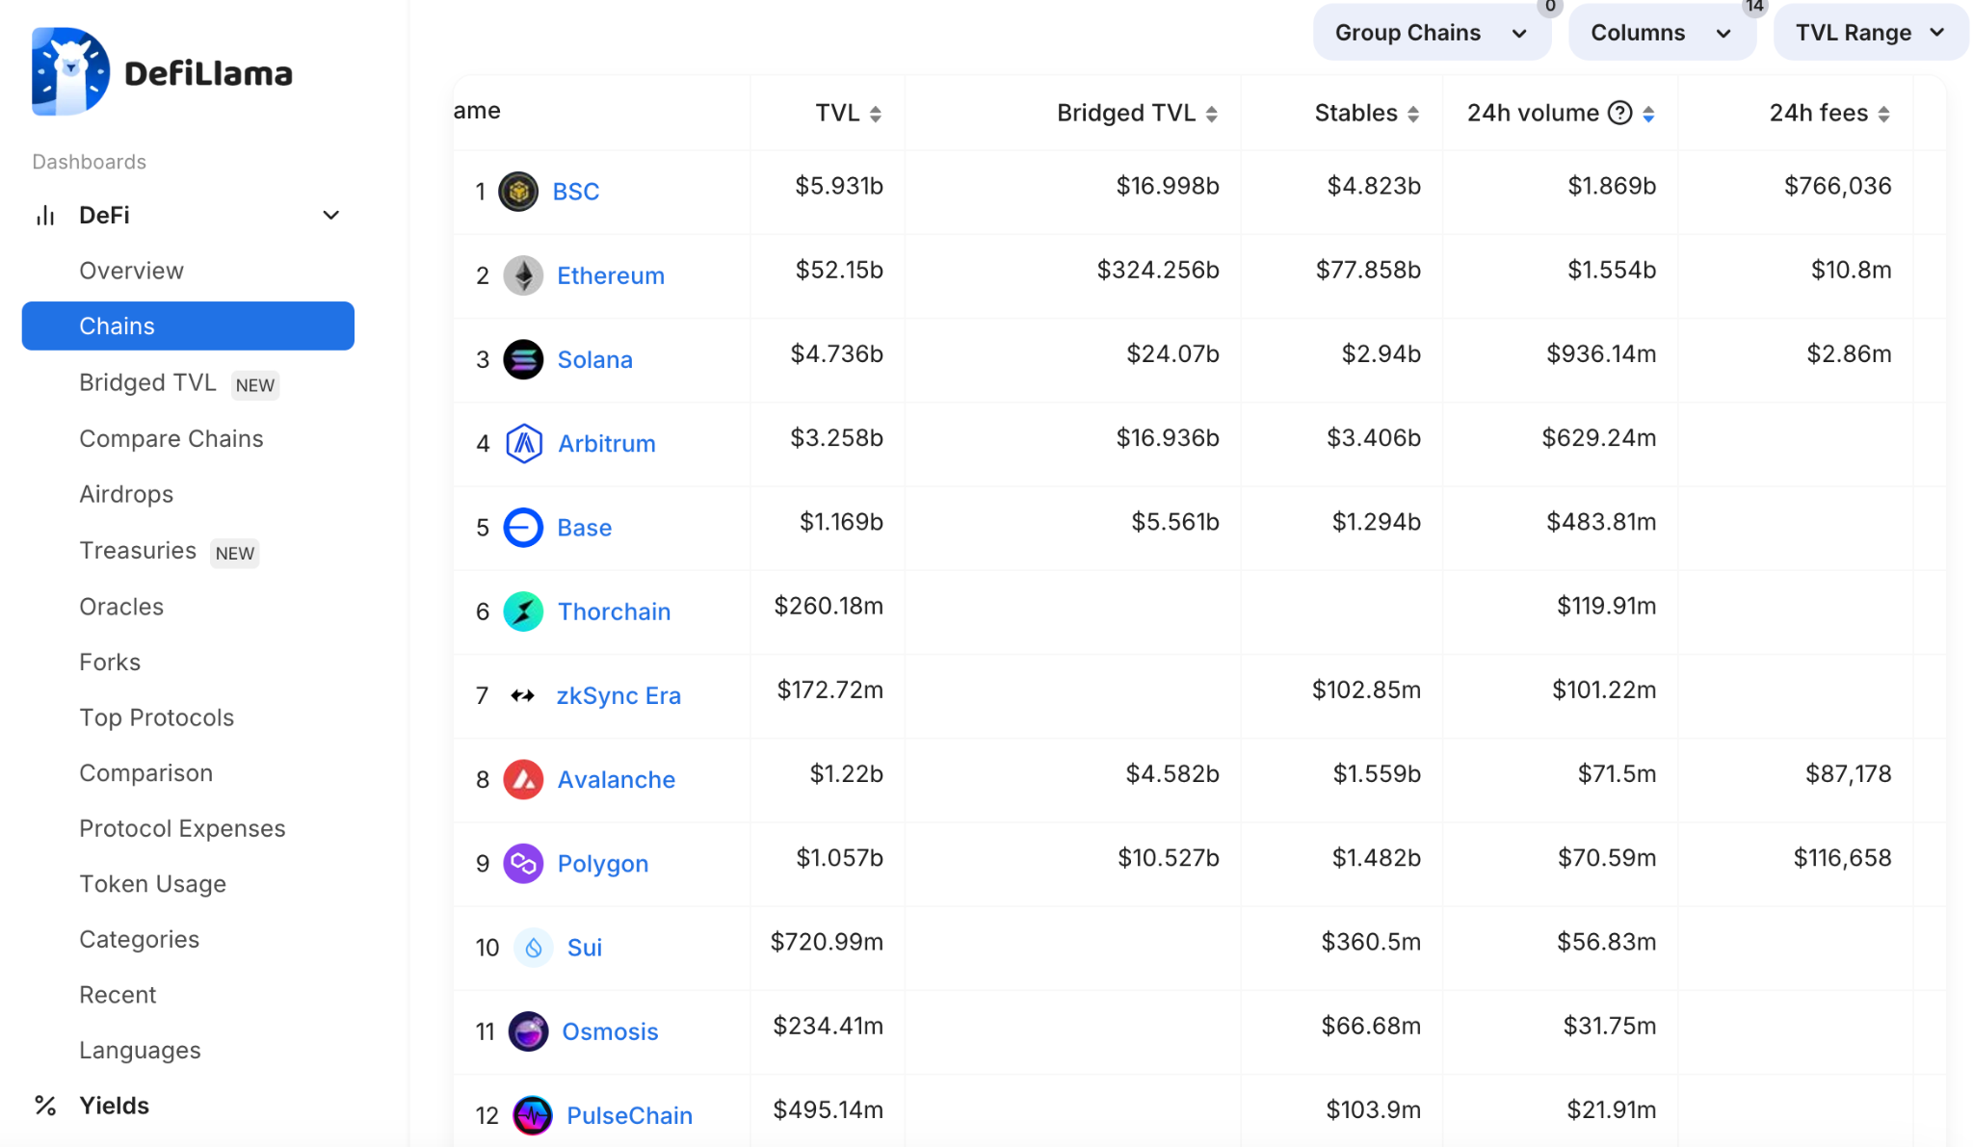Open the Columns dropdown

pyautogui.click(x=1662, y=33)
